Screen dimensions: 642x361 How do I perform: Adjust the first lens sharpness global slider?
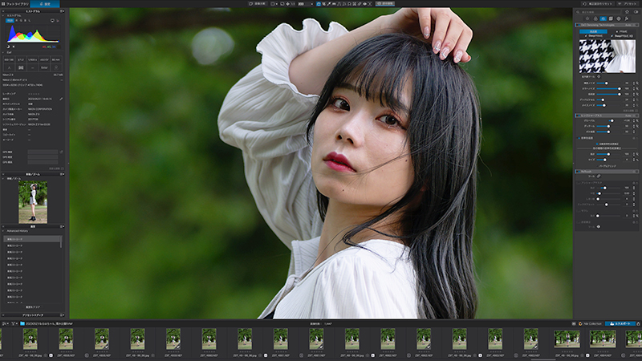608,121
